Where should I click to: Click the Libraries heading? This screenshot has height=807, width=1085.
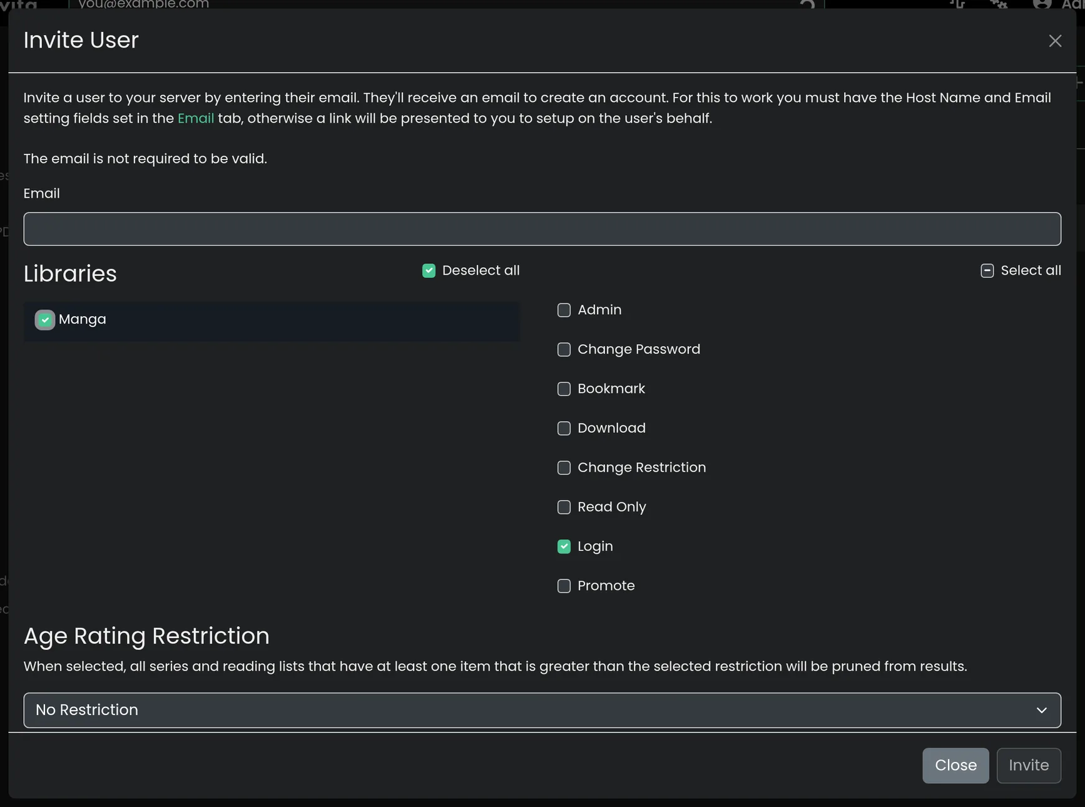click(x=70, y=274)
